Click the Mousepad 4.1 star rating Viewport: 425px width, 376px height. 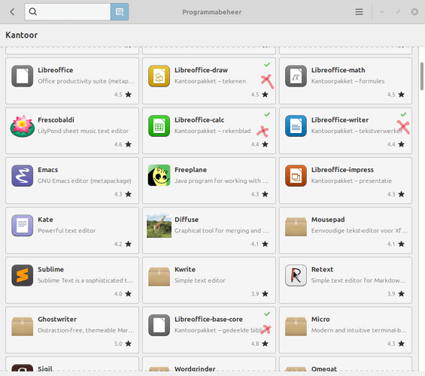(396, 244)
